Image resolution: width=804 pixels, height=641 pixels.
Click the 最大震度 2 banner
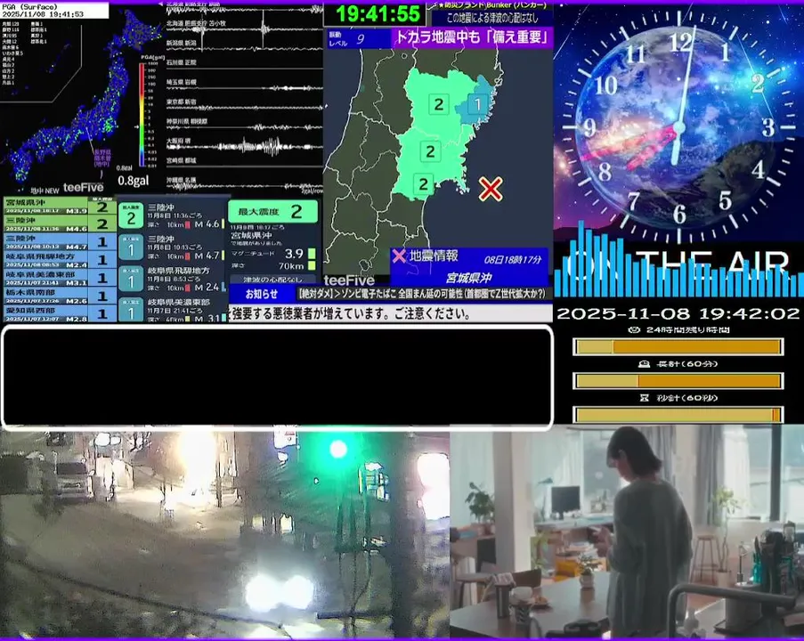(272, 211)
